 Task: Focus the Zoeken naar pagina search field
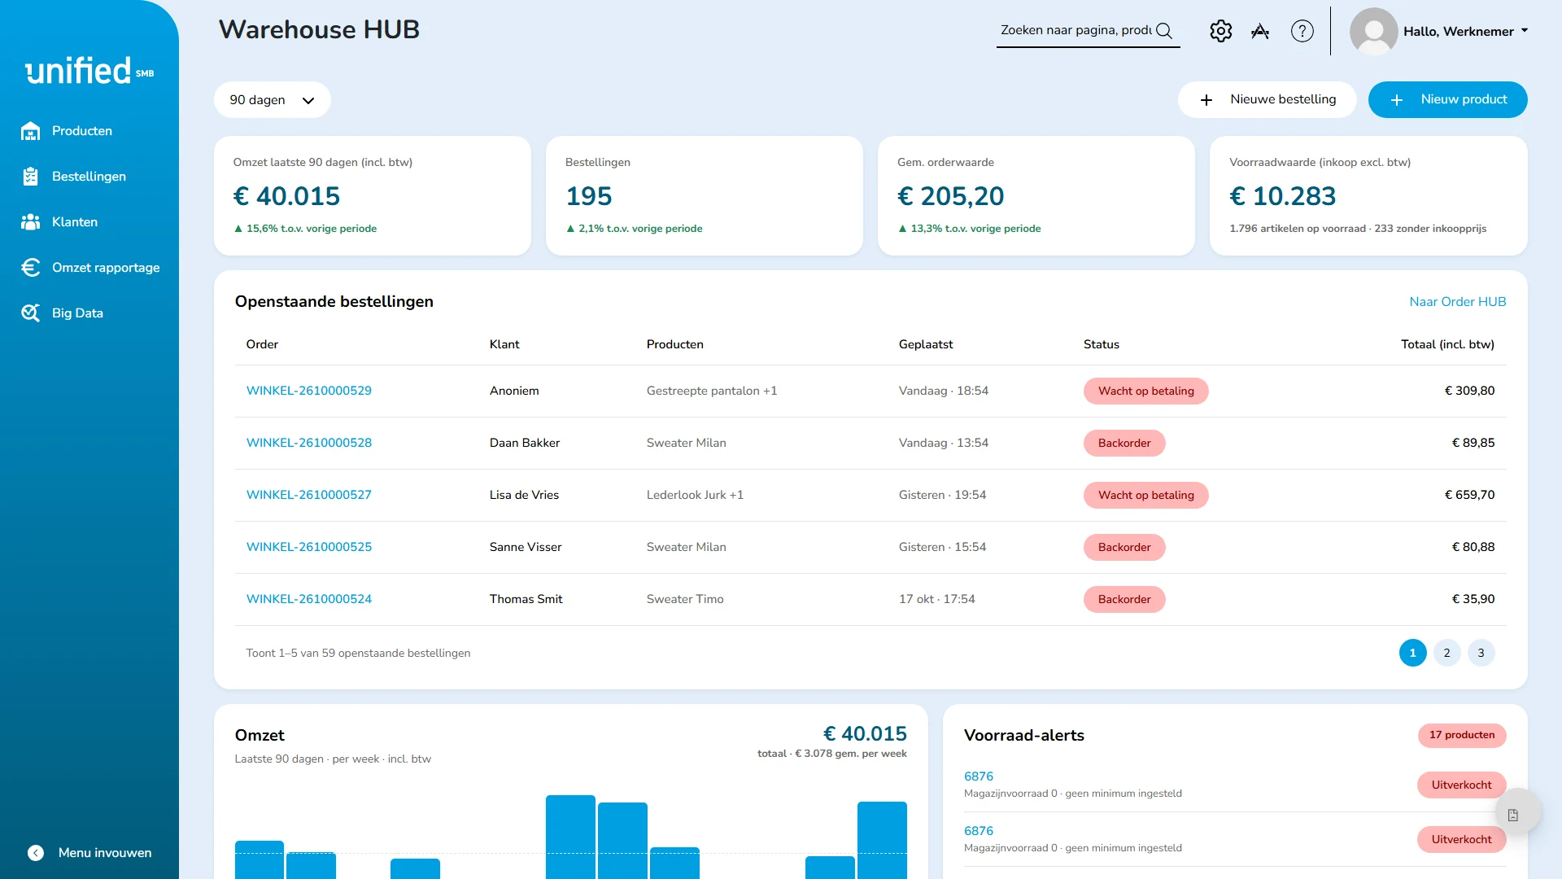tap(1076, 30)
